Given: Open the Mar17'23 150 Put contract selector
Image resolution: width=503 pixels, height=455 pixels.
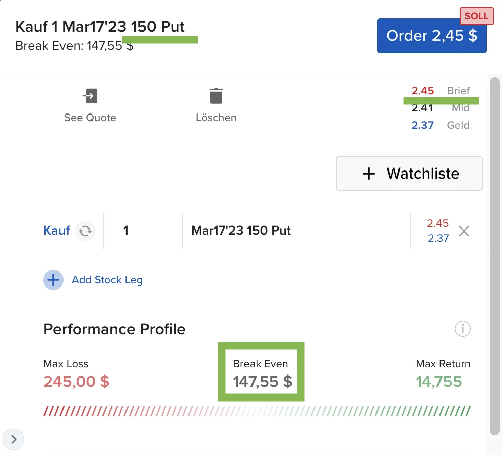Looking at the screenshot, I should [x=296, y=231].
